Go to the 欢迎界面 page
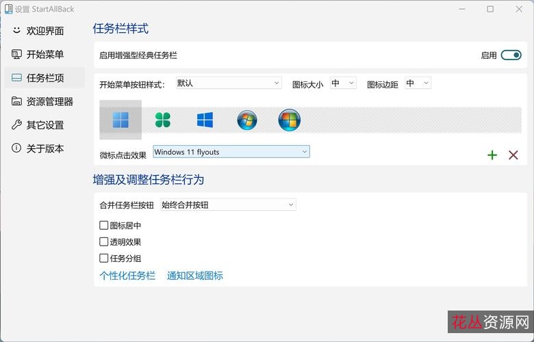 coord(45,31)
